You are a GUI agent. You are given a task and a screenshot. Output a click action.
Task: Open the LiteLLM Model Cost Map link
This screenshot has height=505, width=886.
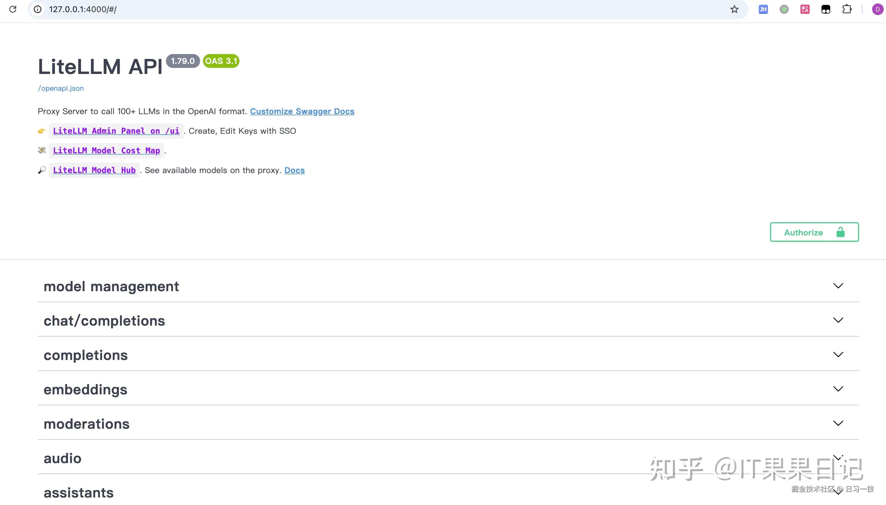(x=106, y=151)
